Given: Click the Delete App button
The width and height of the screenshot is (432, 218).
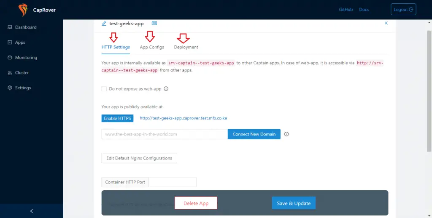Looking at the screenshot, I should tap(196, 203).
